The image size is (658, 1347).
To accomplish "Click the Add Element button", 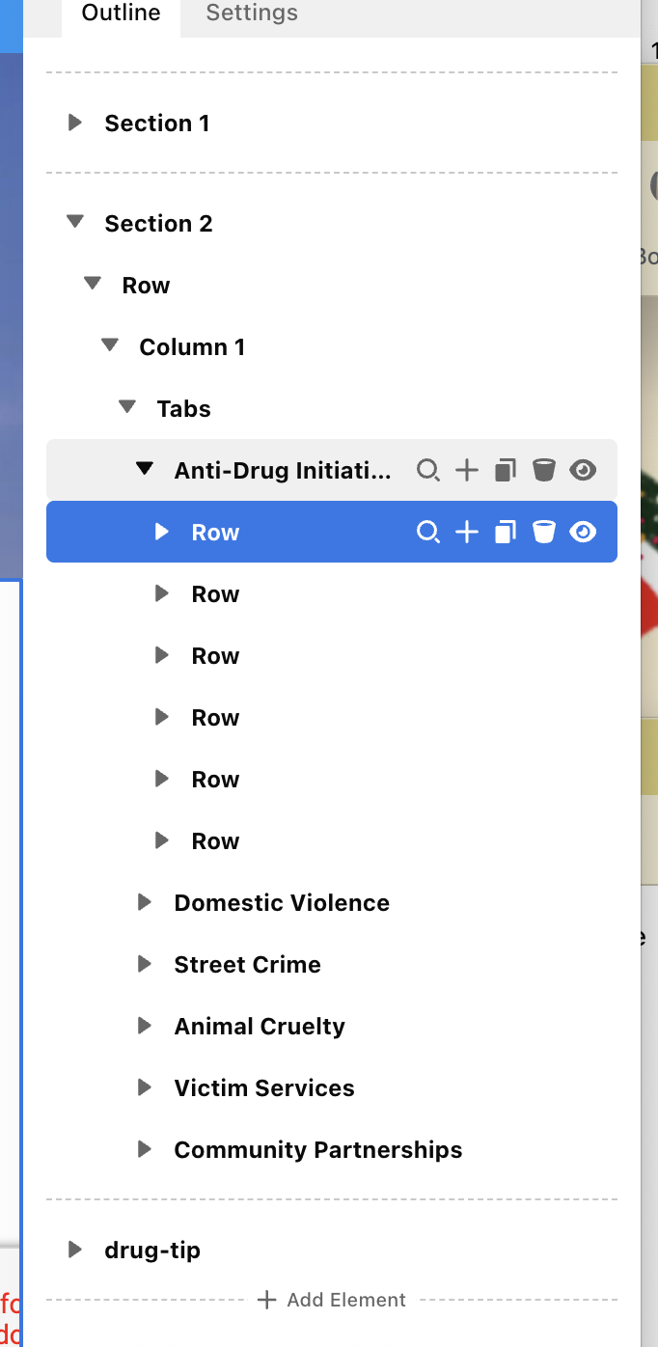I will [332, 1300].
